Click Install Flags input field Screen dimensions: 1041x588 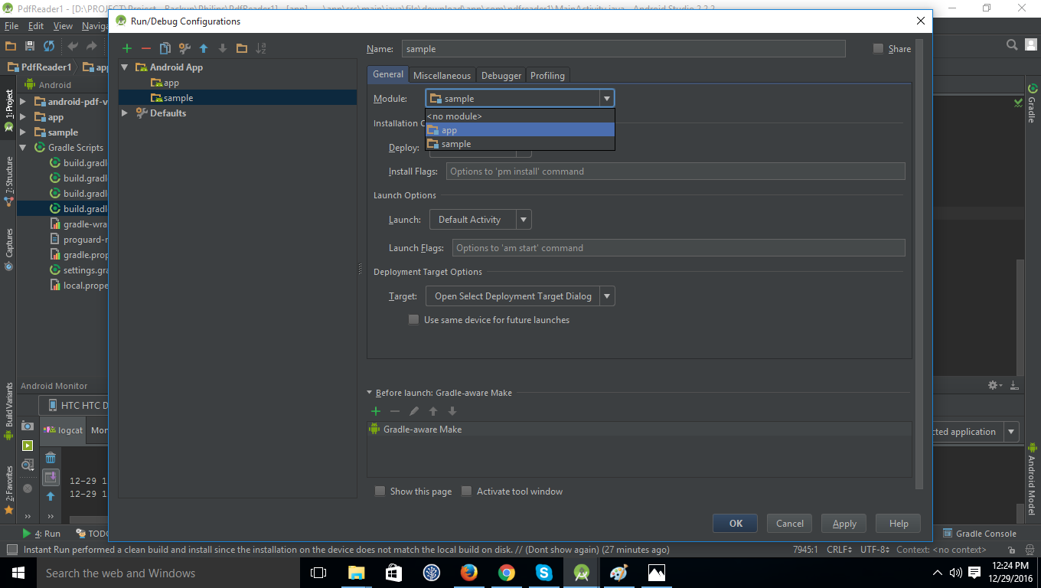[x=675, y=171]
